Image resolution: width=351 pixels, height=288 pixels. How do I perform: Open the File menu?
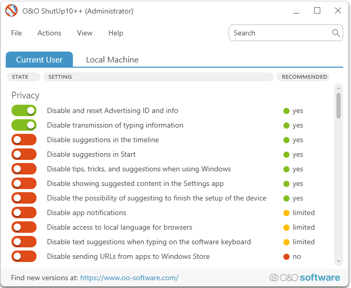pos(16,33)
